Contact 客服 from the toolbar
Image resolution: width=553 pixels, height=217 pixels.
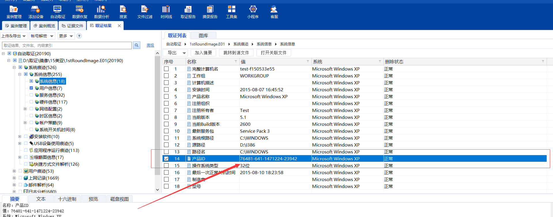[x=274, y=12]
